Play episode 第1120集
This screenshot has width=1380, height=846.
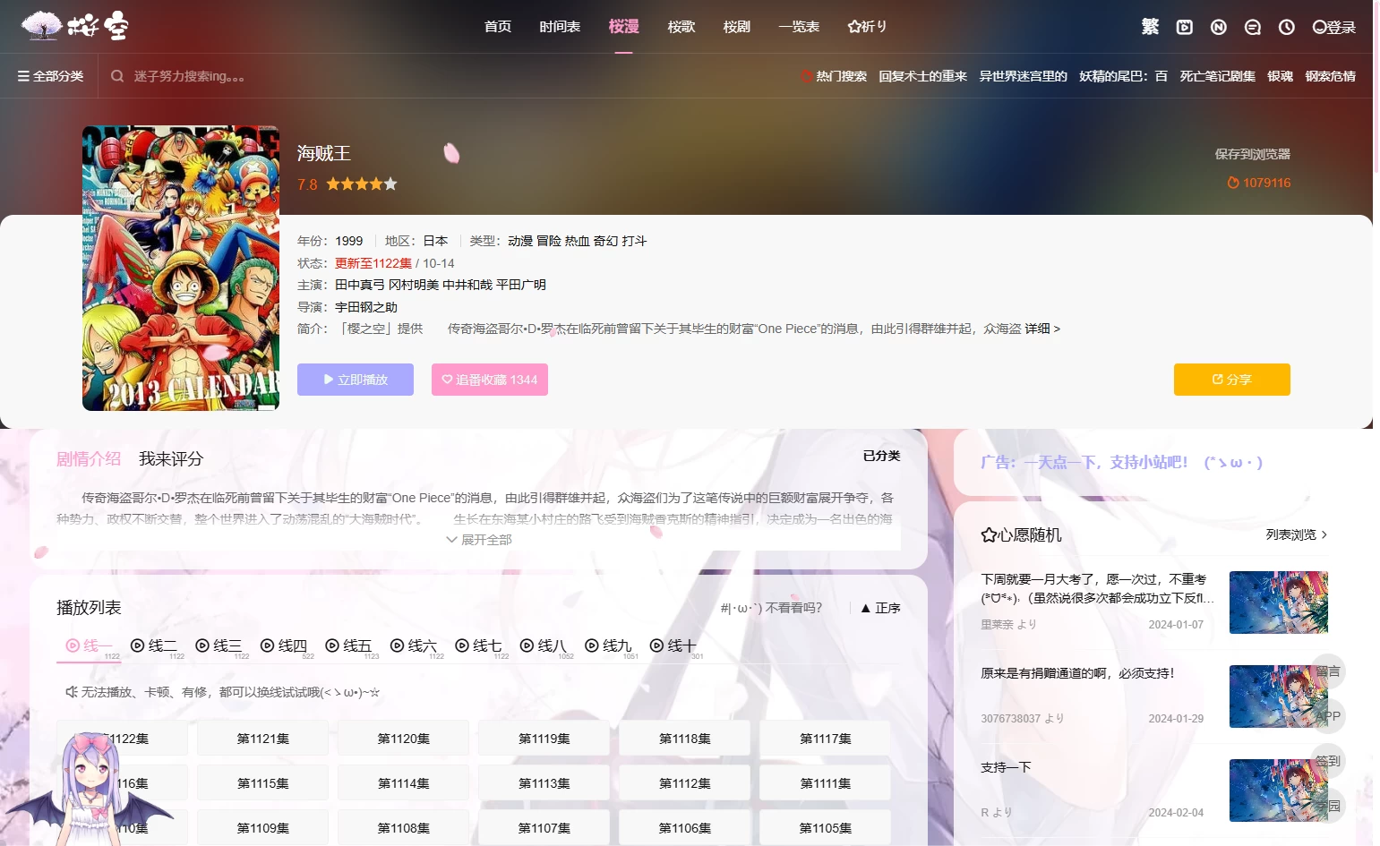coord(404,739)
